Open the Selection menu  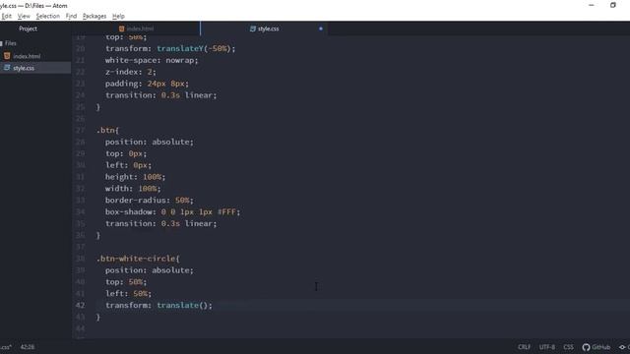[x=48, y=16]
